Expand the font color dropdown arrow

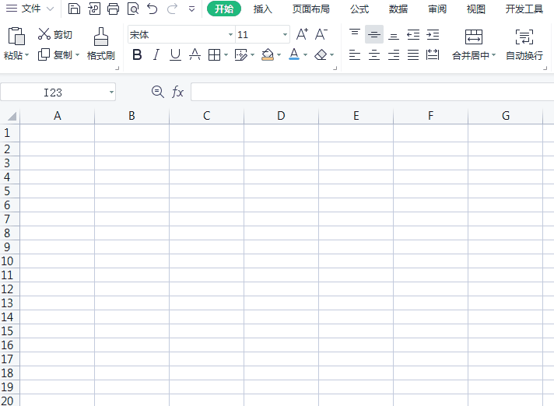(x=306, y=55)
